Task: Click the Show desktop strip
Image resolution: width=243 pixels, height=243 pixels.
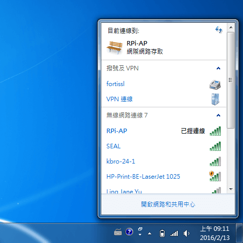Action: [239, 233]
